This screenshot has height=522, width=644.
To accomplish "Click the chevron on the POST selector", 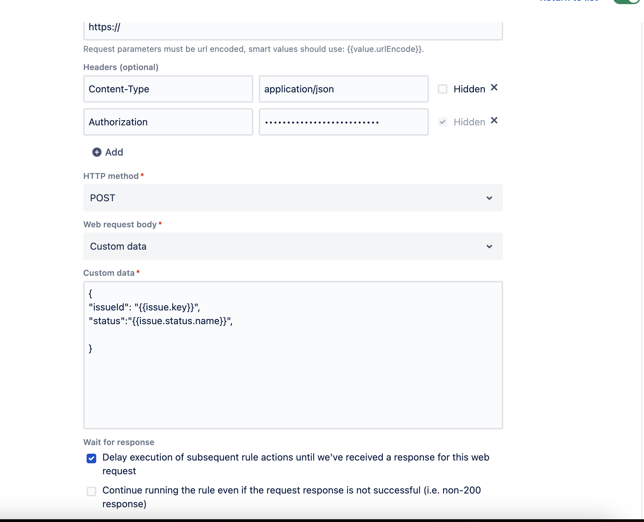I will pos(490,198).
